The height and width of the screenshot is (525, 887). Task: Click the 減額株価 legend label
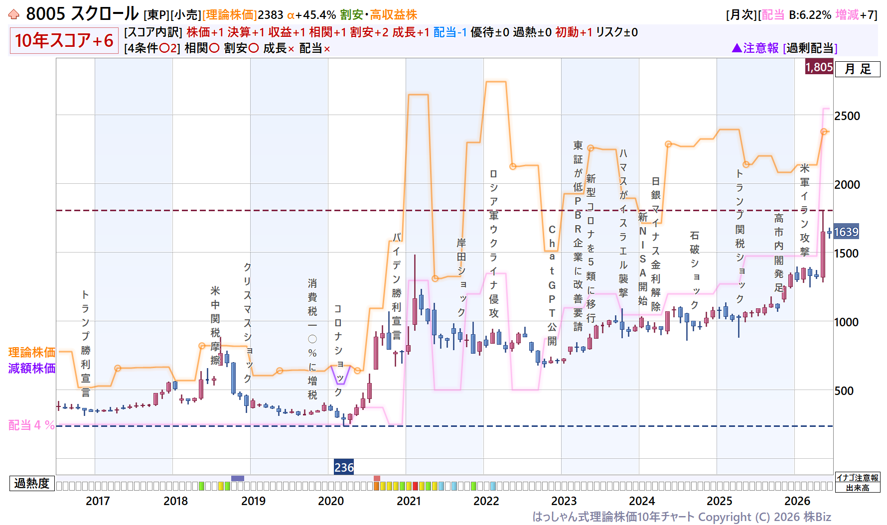coord(32,368)
